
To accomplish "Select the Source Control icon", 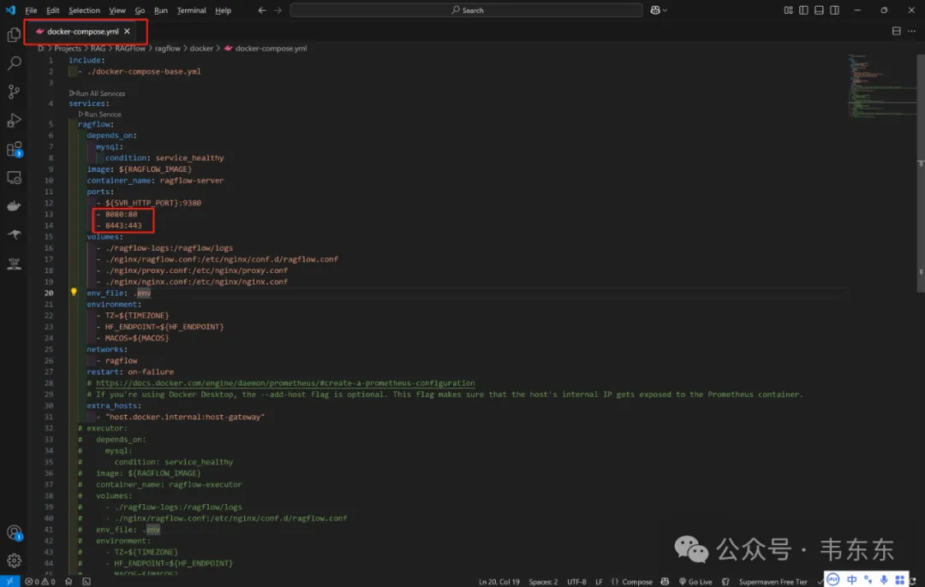I will coord(14,92).
